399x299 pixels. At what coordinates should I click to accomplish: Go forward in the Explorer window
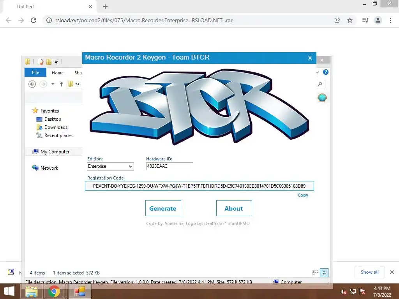pos(43,84)
